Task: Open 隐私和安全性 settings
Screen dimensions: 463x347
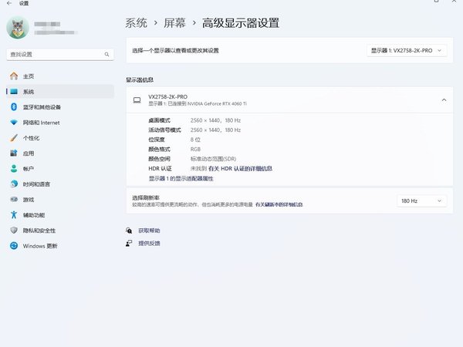Action: click(x=60, y=230)
